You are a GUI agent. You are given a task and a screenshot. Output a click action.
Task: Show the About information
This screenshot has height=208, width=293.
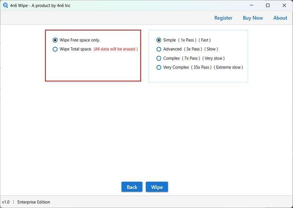280,18
